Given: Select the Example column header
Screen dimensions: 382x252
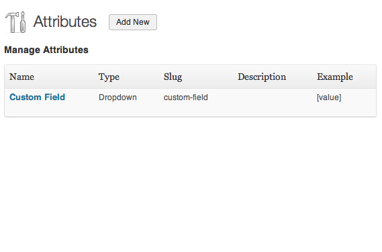Looking at the screenshot, I should click(335, 77).
